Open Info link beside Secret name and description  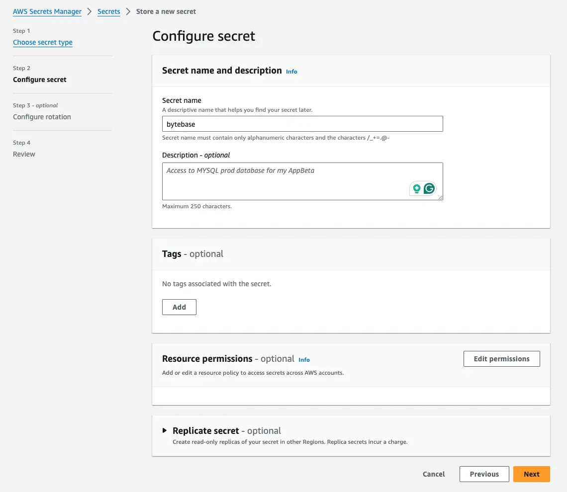(291, 72)
